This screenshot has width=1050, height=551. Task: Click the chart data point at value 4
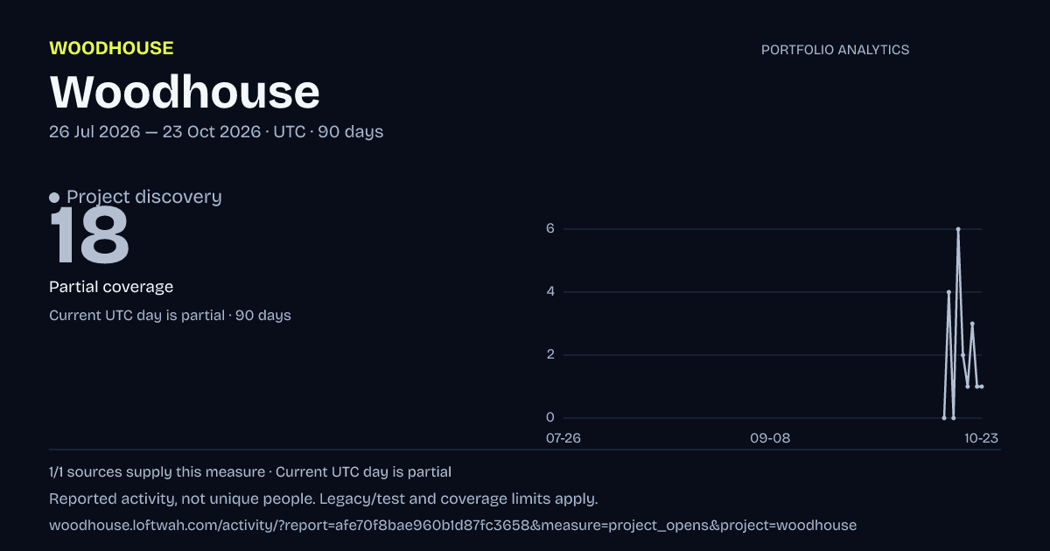coord(948,292)
